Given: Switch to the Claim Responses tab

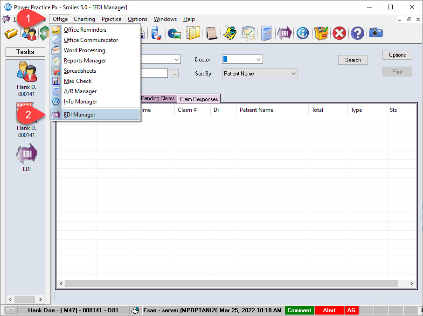Looking at the screenshot, I should [199, 99].
